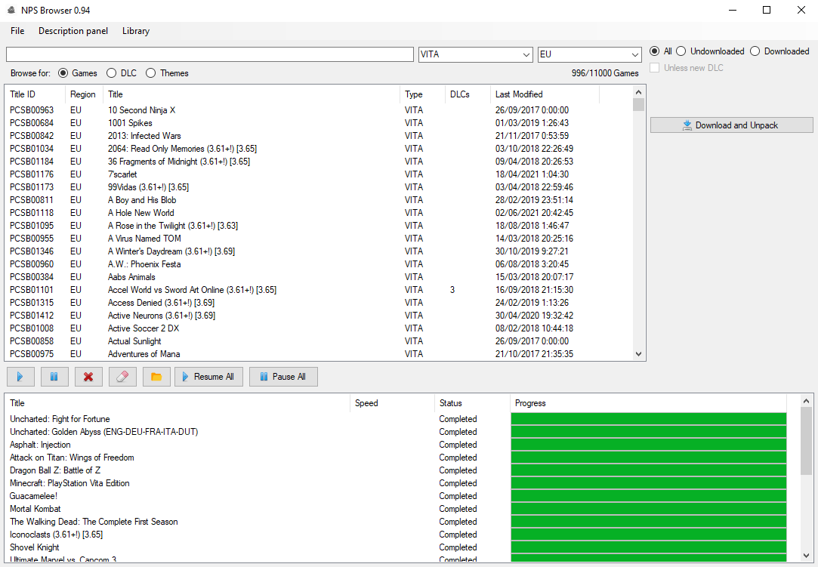Click the search text input field

pos(210,54)
